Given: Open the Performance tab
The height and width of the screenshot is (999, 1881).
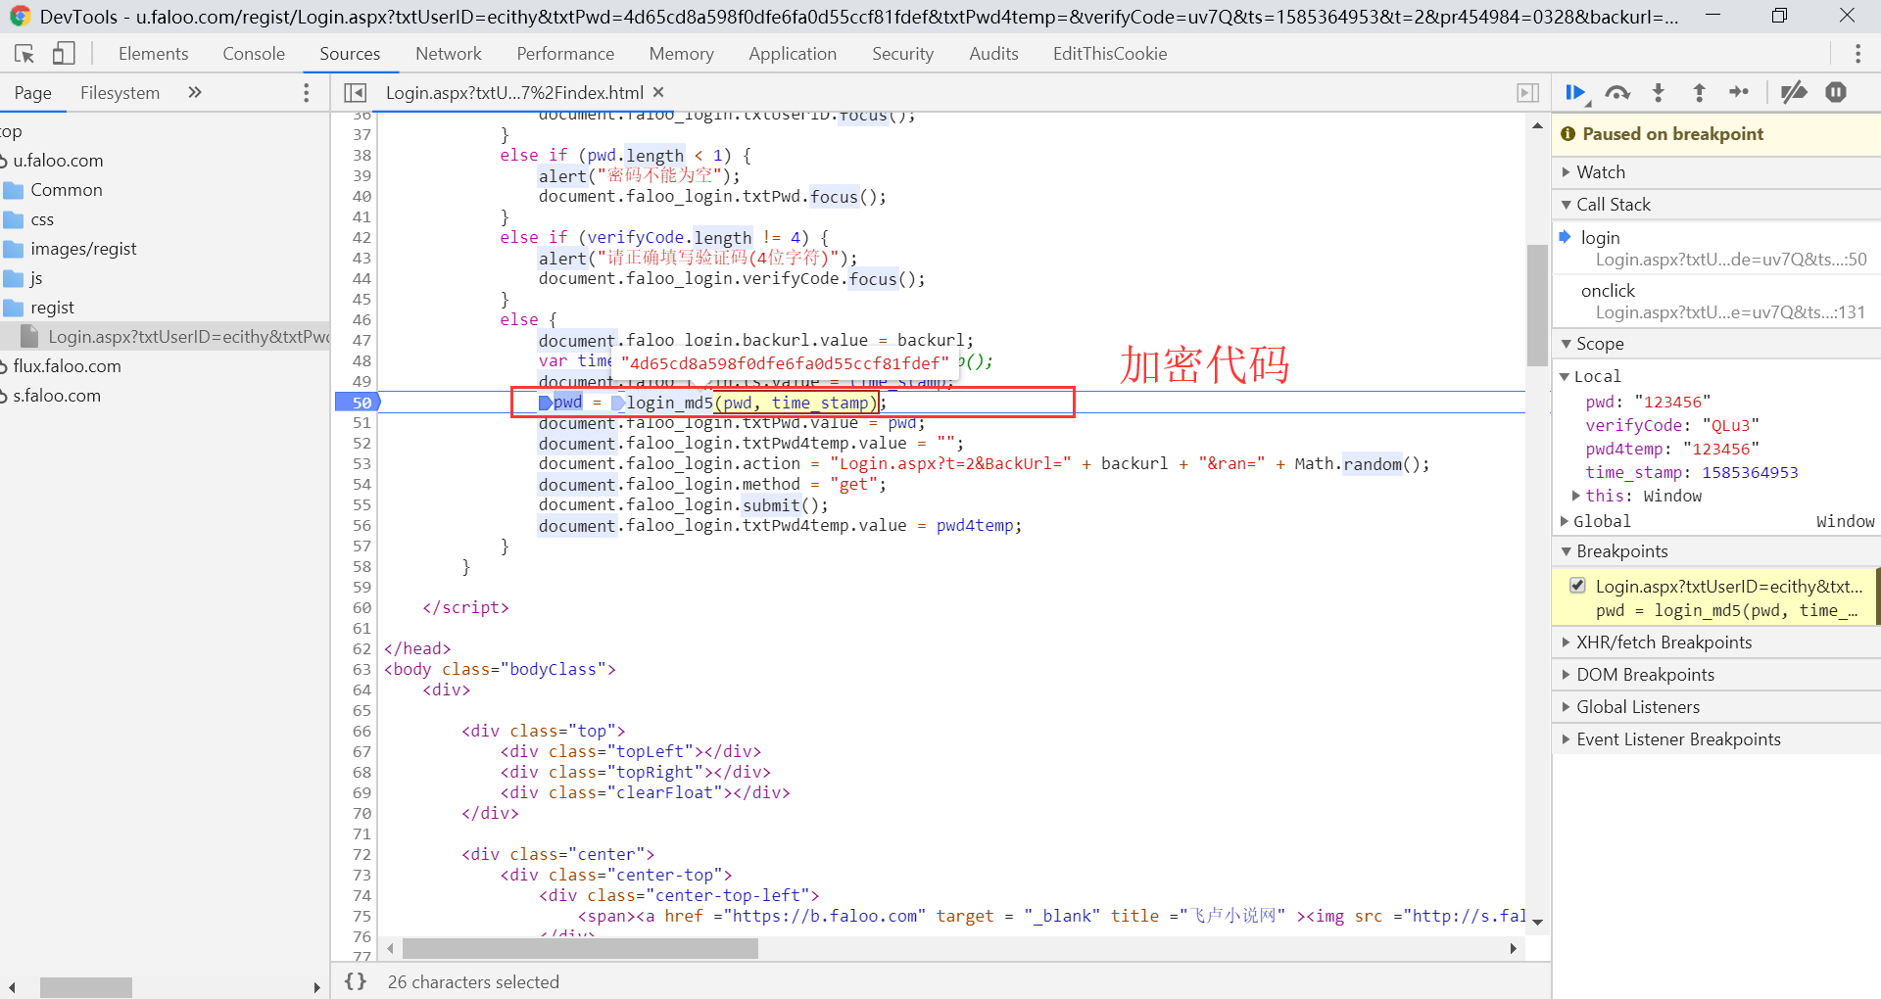Looking at the screenshot, I should (565, 54).
